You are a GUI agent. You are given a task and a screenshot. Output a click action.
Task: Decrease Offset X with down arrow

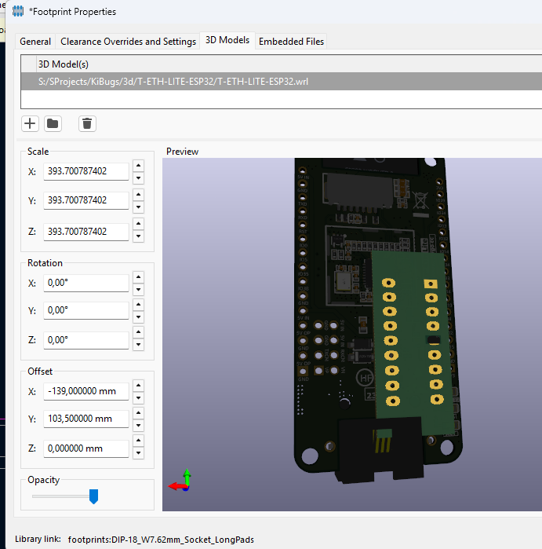139,398
